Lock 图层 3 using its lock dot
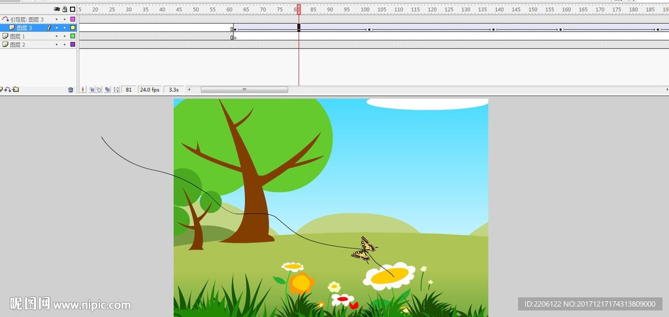The image size is (669, 317). 65,27
